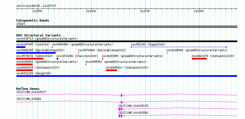Click nsv6442439 (Sedlazeck2020) label
245x119 pixels.
(x=38, y=68)
